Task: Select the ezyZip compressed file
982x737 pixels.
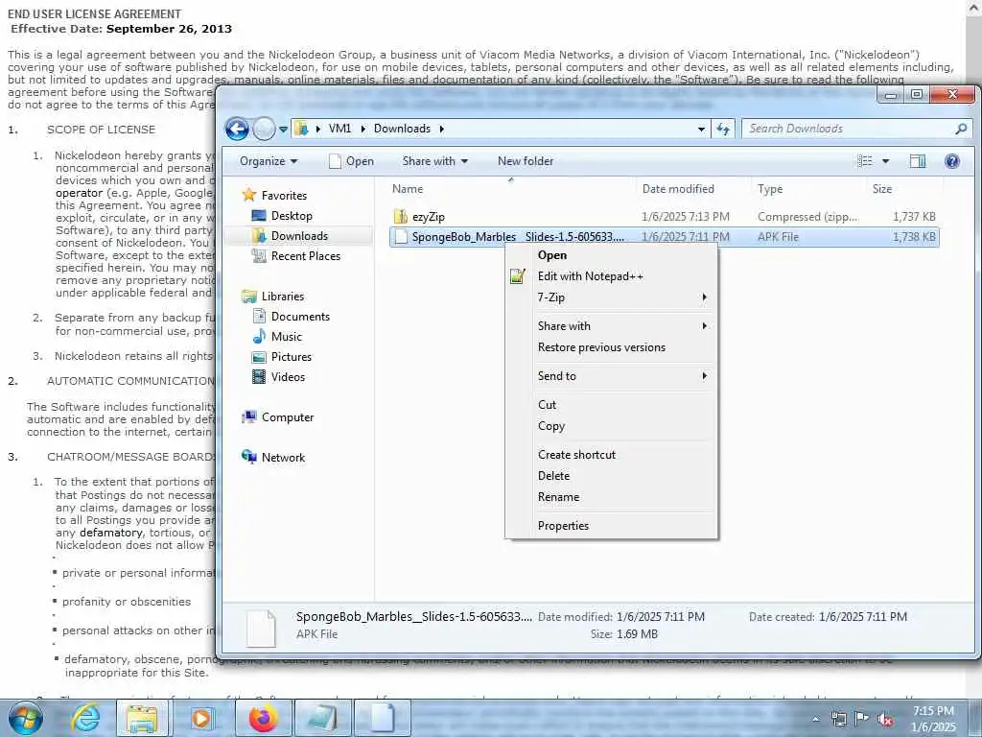Action: [x=429, y=217]
